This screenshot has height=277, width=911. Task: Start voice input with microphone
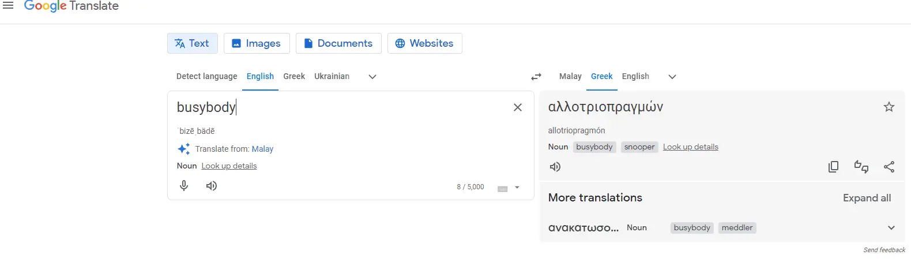click(x=184, y=186)
